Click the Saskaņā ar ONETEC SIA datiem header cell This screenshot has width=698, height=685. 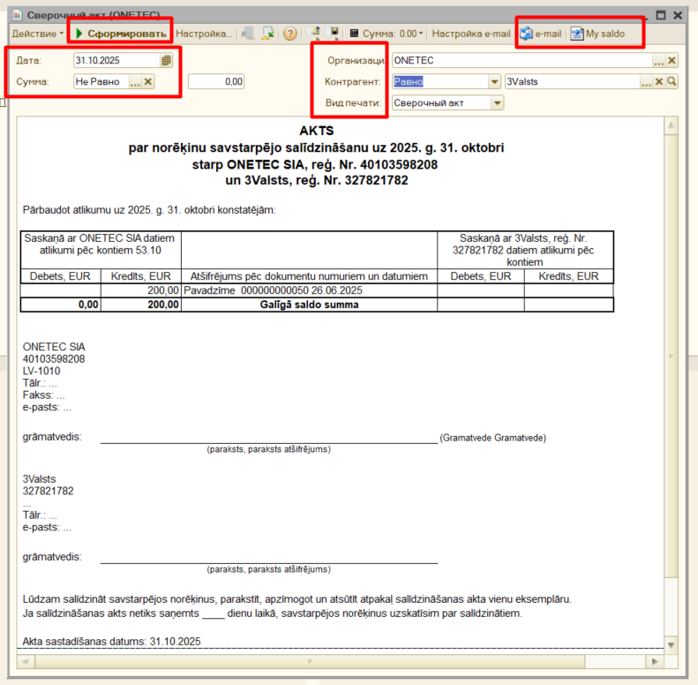(101, 250)
